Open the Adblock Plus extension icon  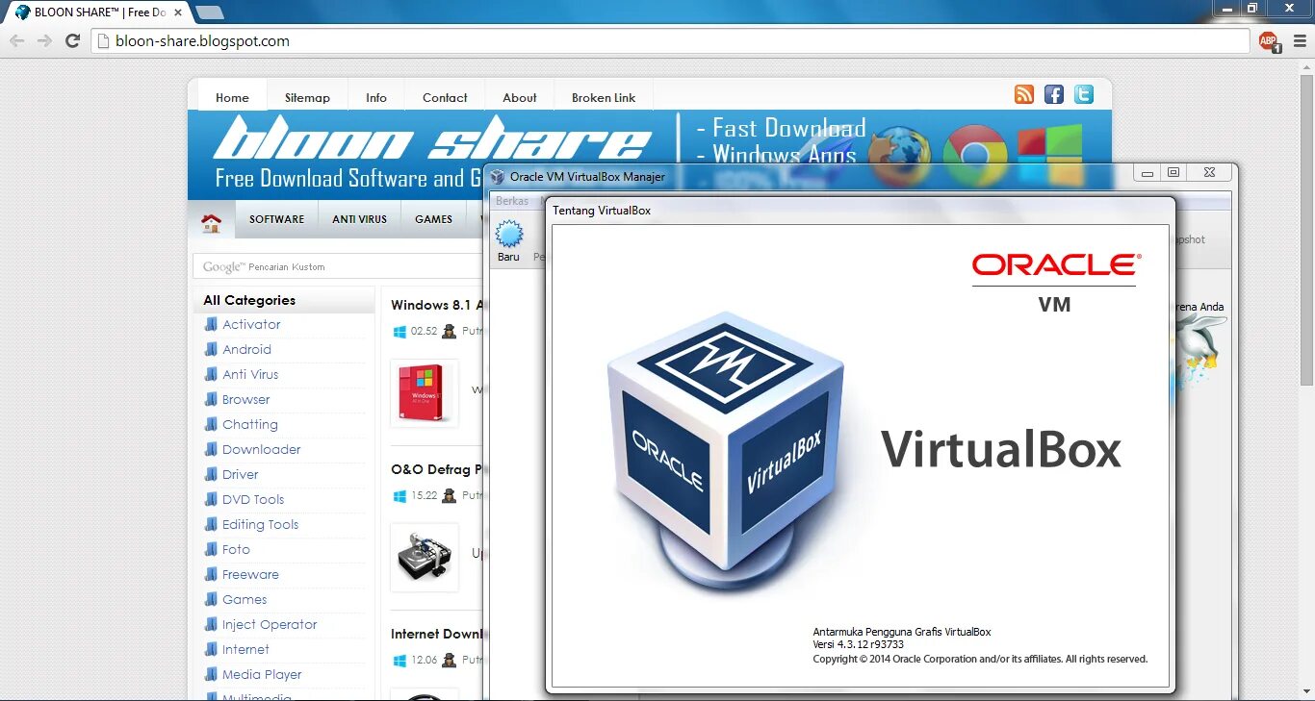pos(1270,41)
